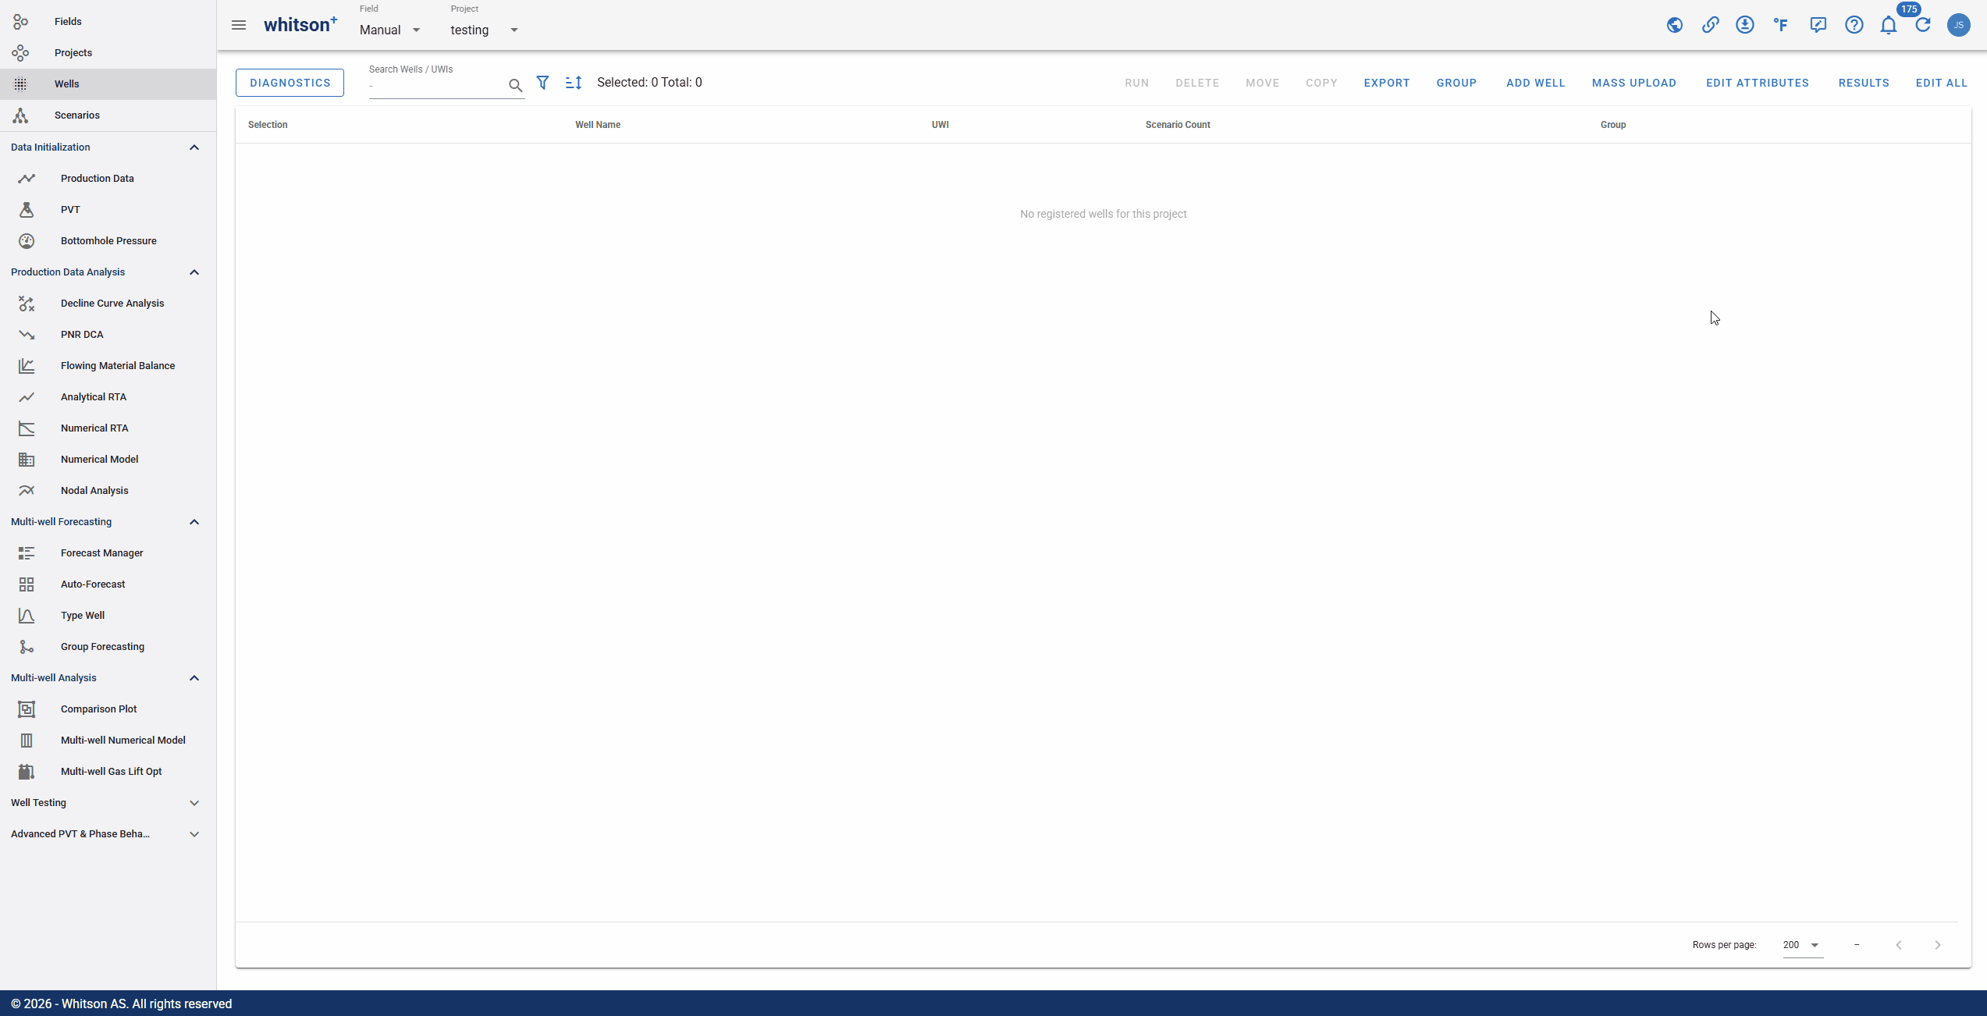This screenshot has height=1016, width=1987.
Task: Click the Type Well icon
Action: [27, 615]
